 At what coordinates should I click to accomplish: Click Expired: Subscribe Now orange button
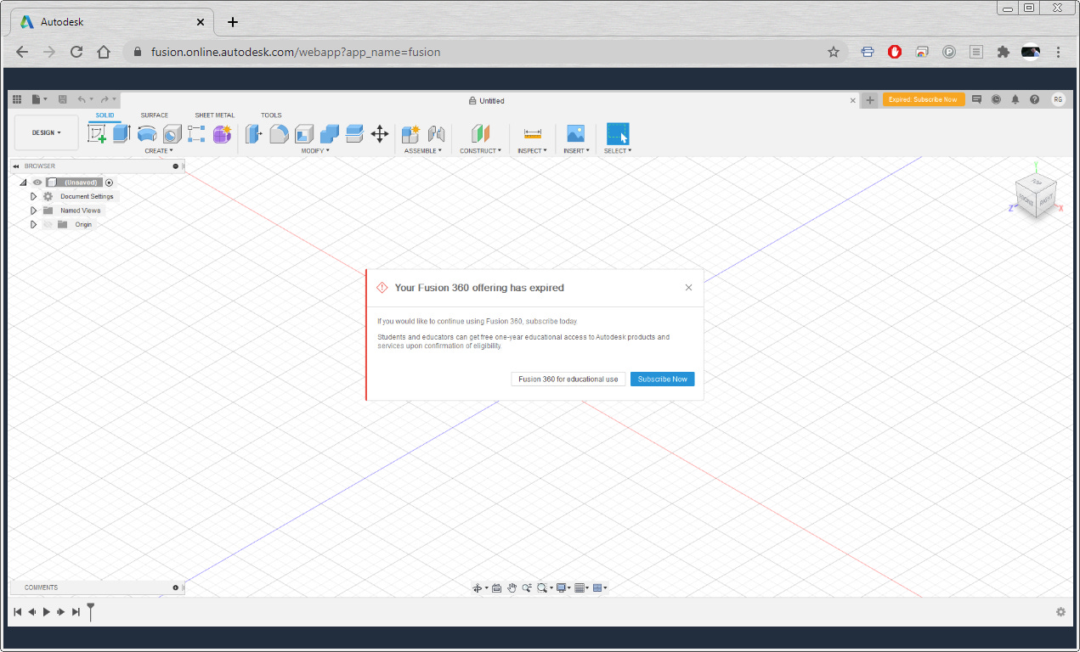[924, 99]
